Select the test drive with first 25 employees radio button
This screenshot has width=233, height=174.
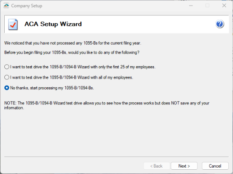point(7,67)
